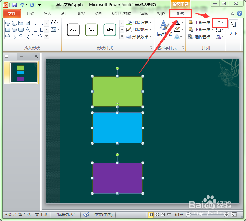Switch to reading view
This screenshot has width=246, height=221.
tap(163, 215)
